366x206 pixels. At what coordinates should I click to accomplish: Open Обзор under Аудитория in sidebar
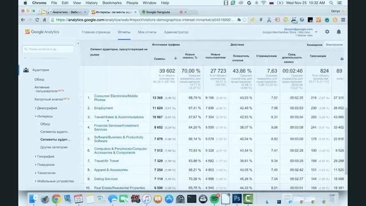tap(39, 80)
